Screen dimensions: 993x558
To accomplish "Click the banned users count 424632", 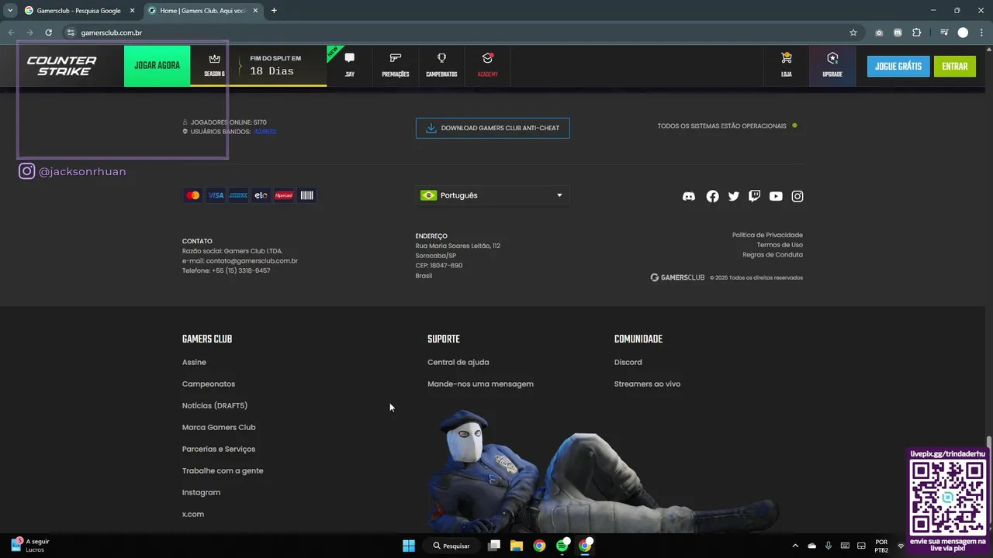I will 265,132.
